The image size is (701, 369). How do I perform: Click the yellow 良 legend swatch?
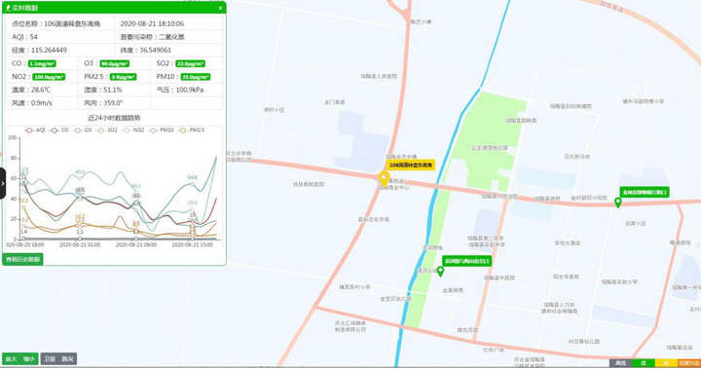[666, 363]
